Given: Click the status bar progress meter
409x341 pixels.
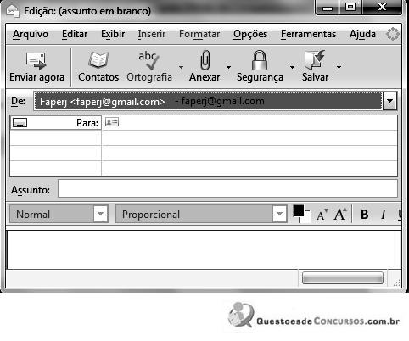Looking at the screenshot, I should pyautogui.click(x=343, y=278).
